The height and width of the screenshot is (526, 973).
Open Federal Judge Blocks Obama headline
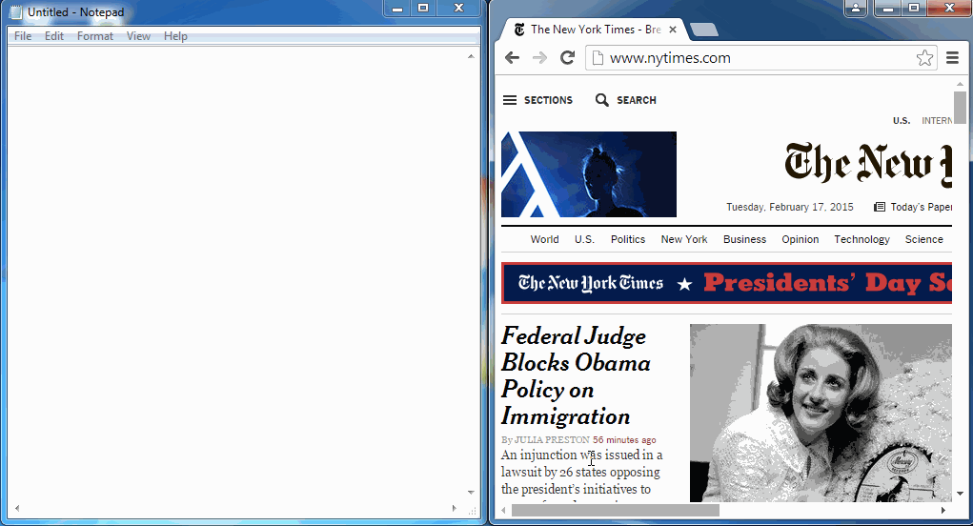pyautogui.click(x=576, y=375)
